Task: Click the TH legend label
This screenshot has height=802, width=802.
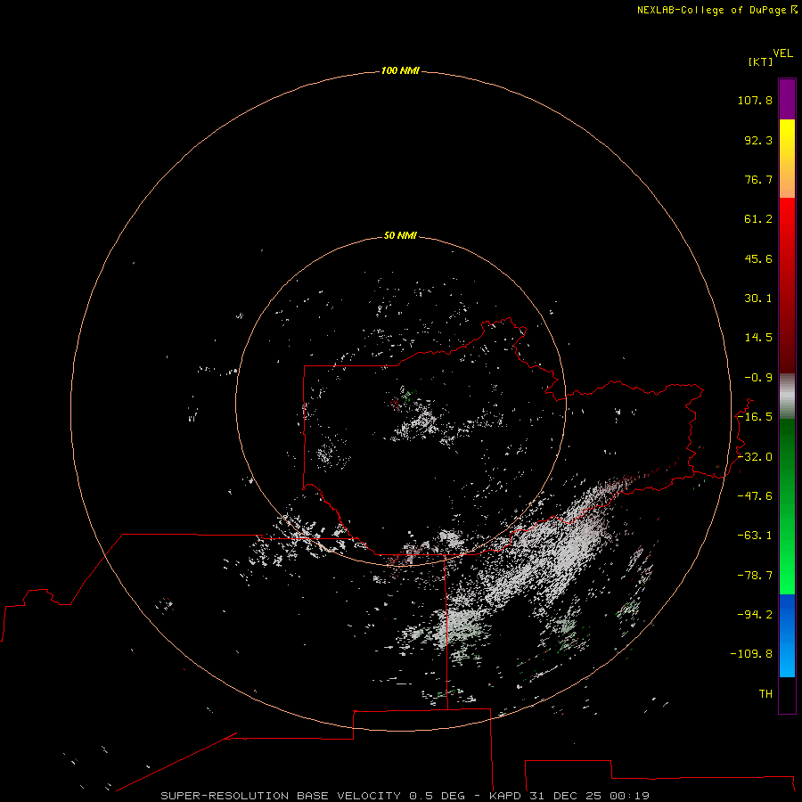Action: click(x=765, y=694)
